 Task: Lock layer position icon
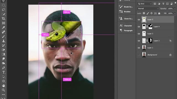click(x=152, y=13)
